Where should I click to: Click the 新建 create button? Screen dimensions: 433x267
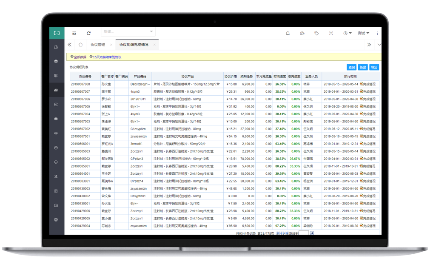coord(363,67)
